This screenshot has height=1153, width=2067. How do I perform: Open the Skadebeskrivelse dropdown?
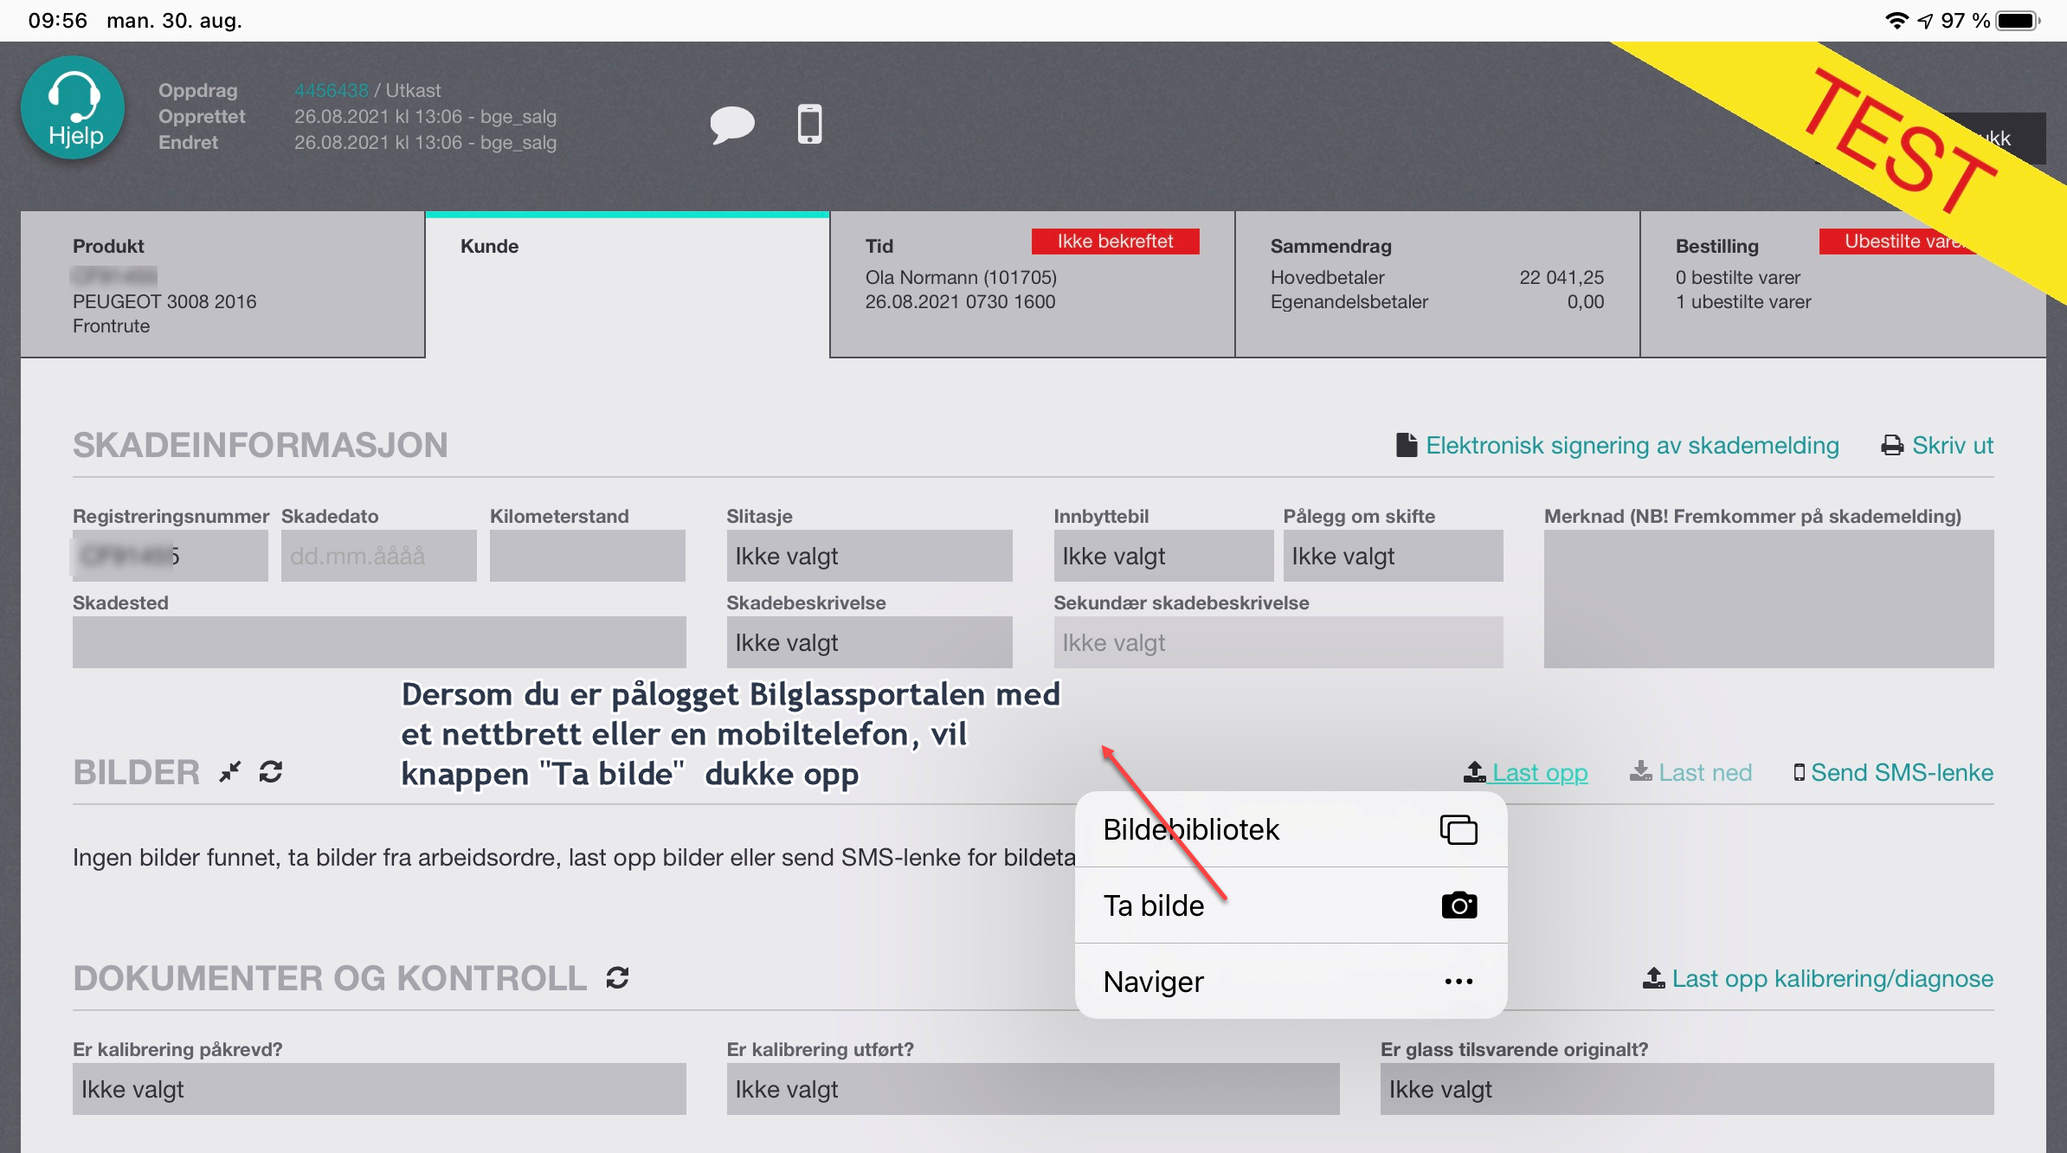point(869,642)
